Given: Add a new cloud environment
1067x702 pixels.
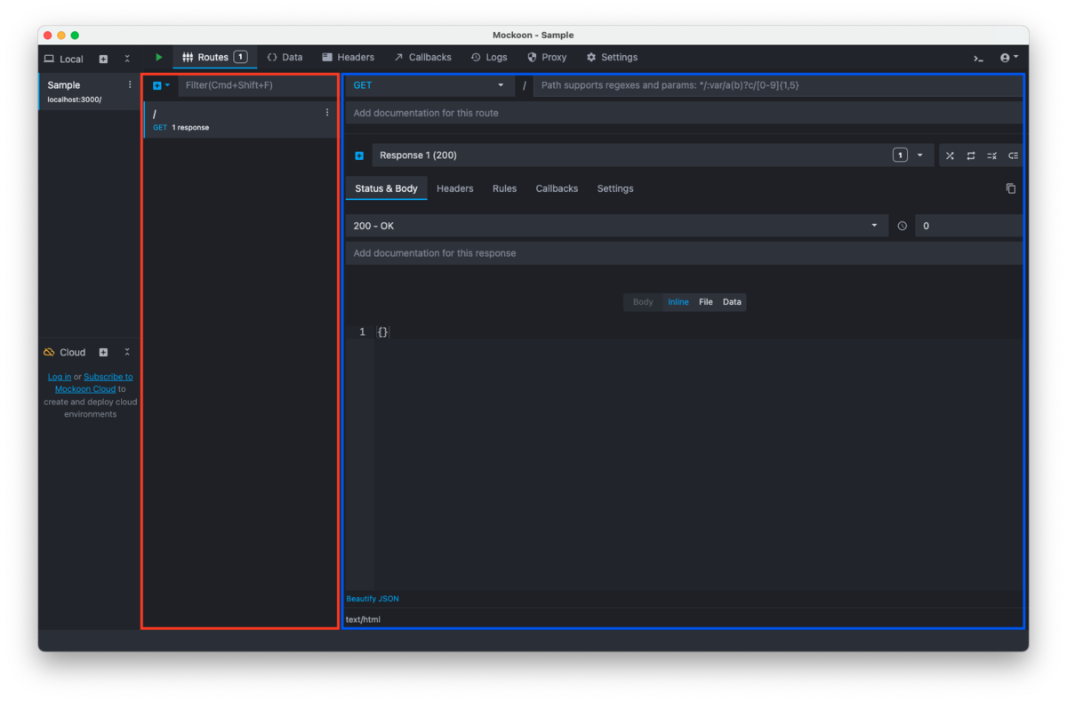Looking at the screenshot, I should click(x=103, y=353).
